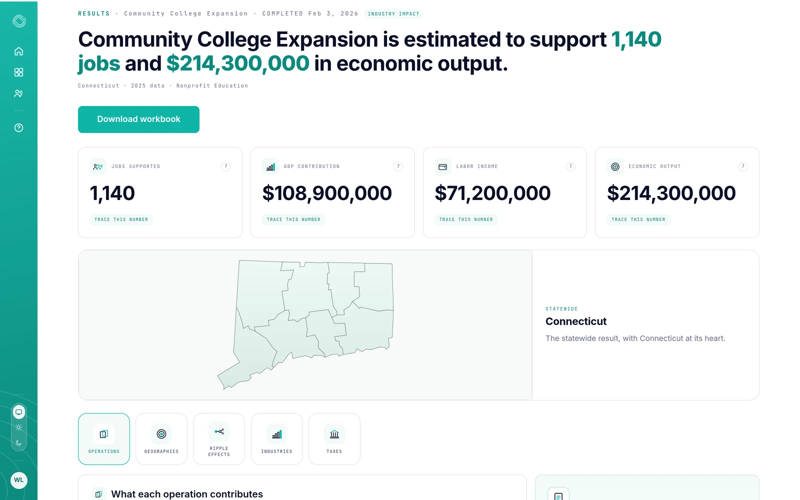Open the team users icon in sidebar

18,93
